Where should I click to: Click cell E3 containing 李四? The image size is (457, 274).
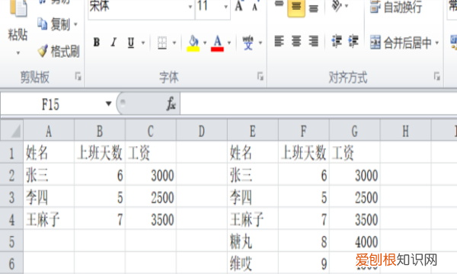[253, 196]
